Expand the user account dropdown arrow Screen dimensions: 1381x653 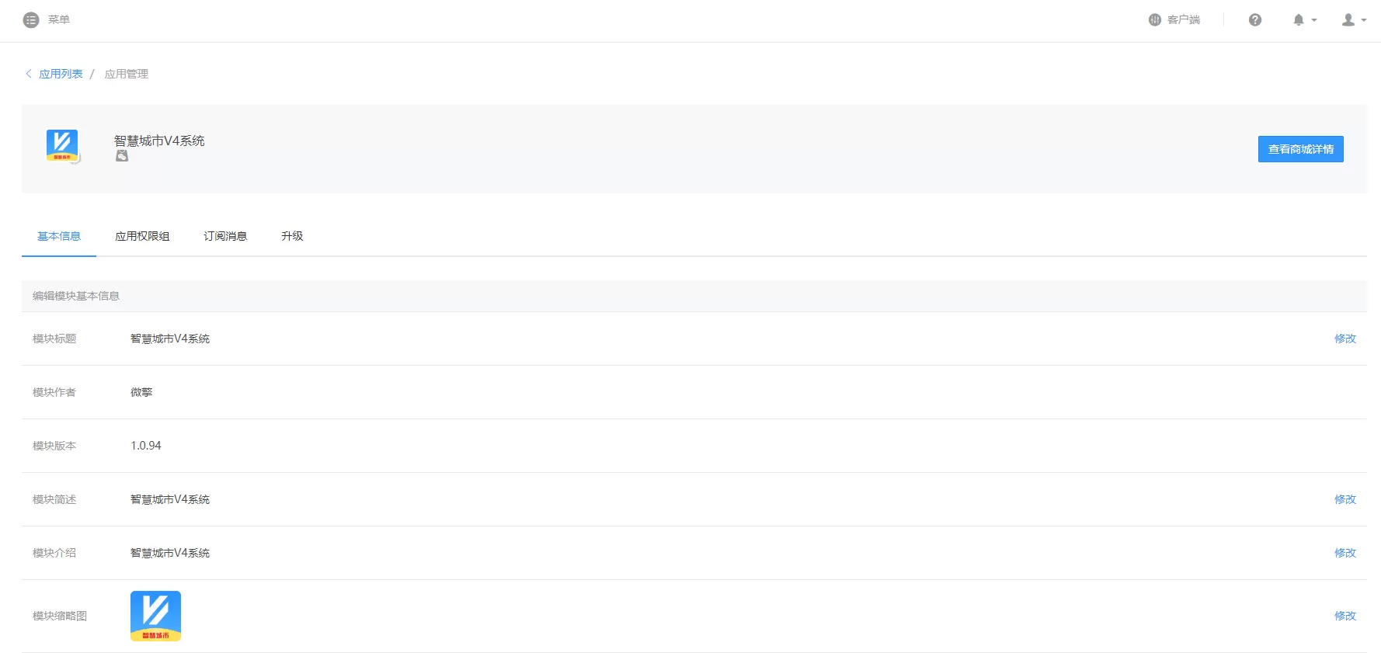(x=1364, y=21)
